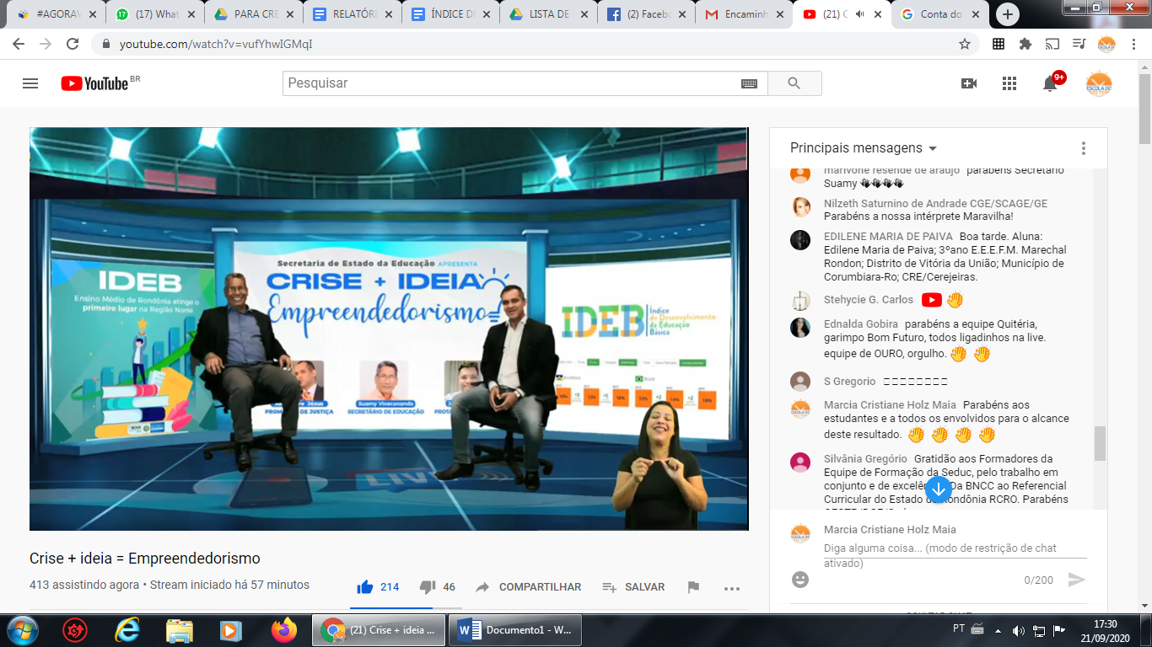Image resolution: width=1152 pixels, height=647 pixels.
Task: Open Internet Explorer from taskbar
Action: (127, 629)
